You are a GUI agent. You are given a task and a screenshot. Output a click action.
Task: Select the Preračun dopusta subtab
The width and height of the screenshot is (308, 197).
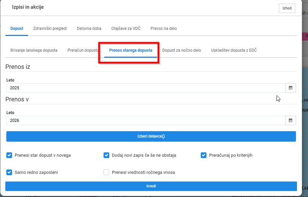(x=83, y=50)
